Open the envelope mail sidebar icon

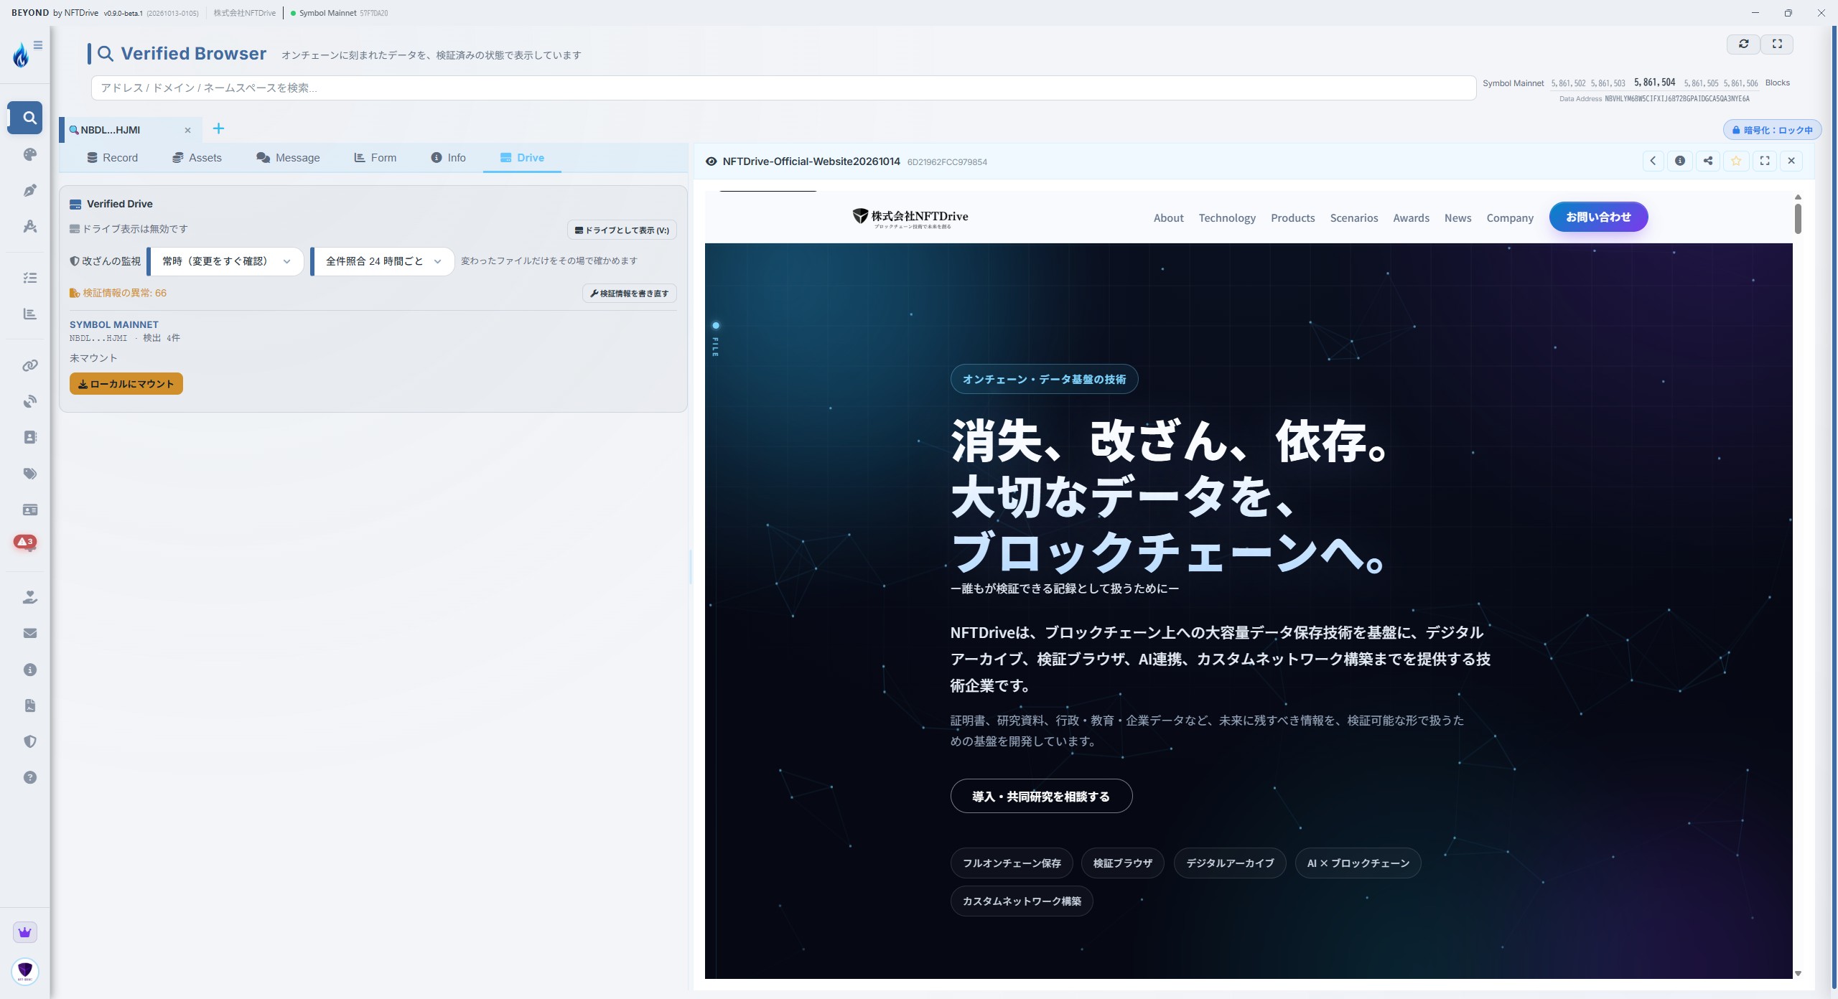tap(29, 633)
